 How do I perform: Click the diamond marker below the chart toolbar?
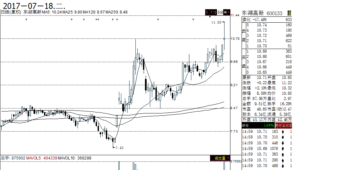tap(210, 16)
